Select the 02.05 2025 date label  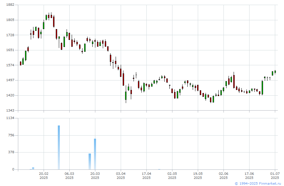(172, 176)
